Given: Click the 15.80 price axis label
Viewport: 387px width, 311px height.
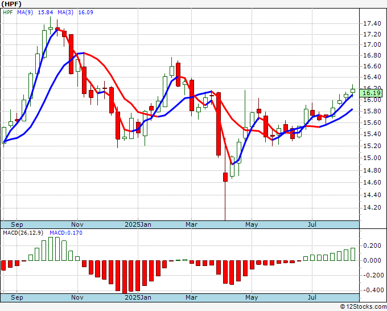Looking at the screenshot, I should [372, 111].
